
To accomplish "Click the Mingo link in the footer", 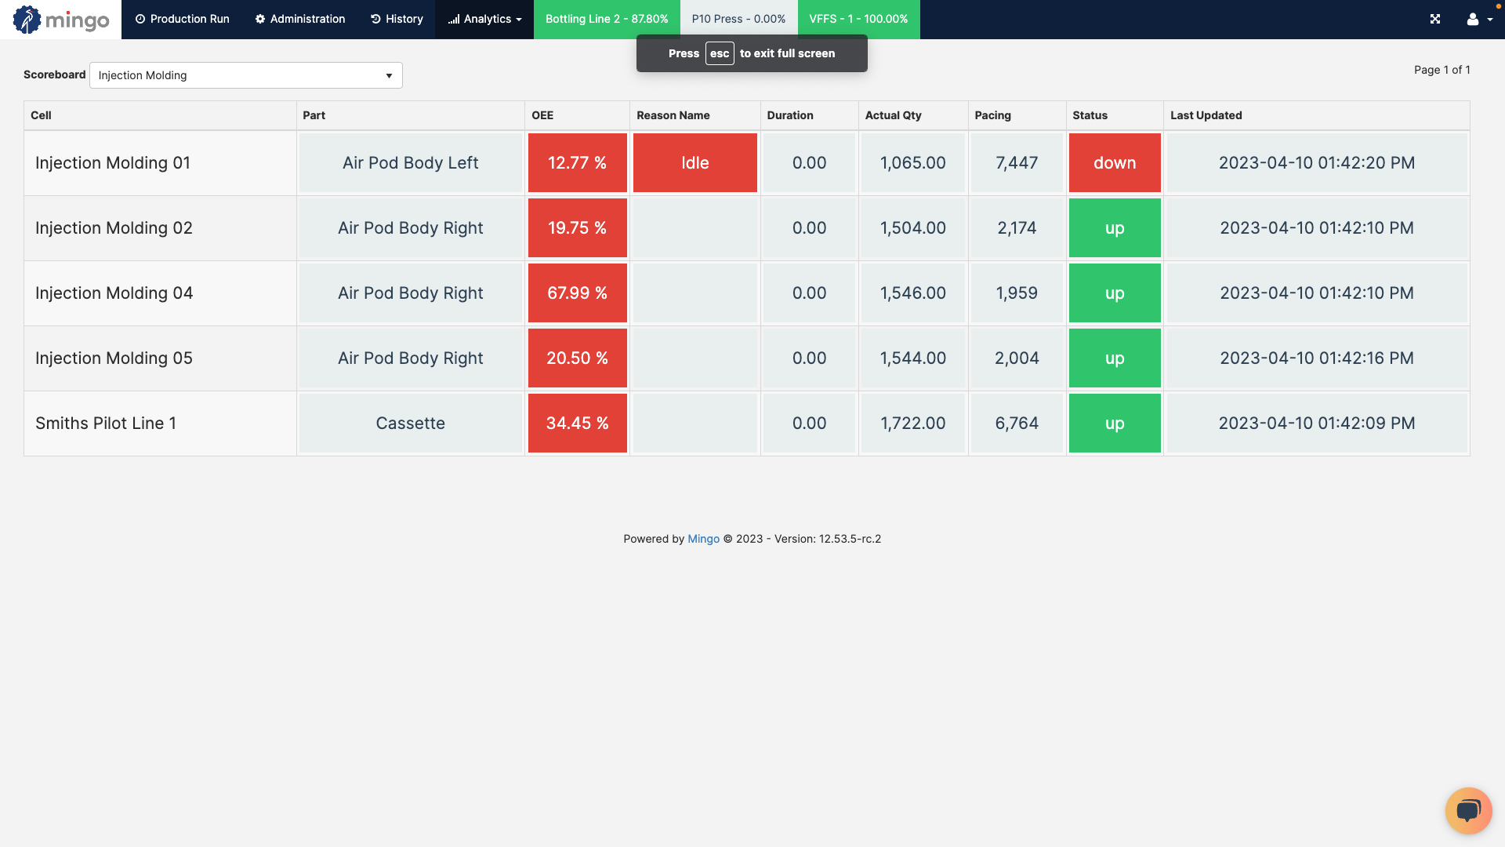I will pyautogui.click(x=703, y=539).
